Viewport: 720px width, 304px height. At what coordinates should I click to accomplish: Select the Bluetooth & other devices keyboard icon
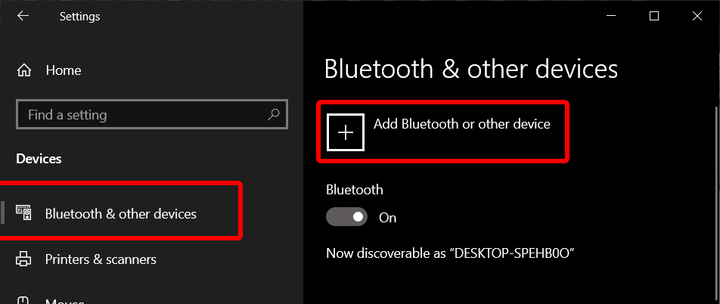(23, 212)
